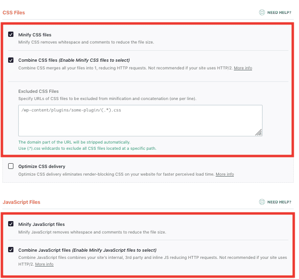Click 'Specify URLs of CSS files' description

pyautogui.click(x=107, y=99)
